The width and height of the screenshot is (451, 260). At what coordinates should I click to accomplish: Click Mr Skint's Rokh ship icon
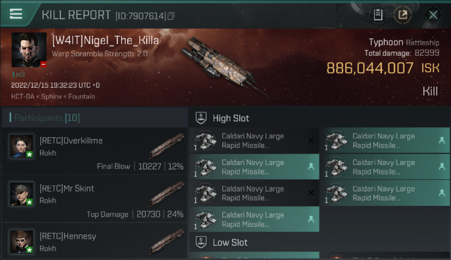[x=167, y=193]
